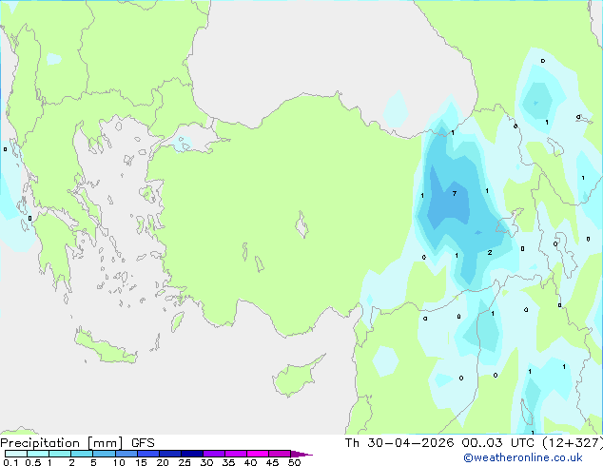Click the 40–45 mm magenta swatch
This screenshot has height=466, width=603.
(258, 454)
